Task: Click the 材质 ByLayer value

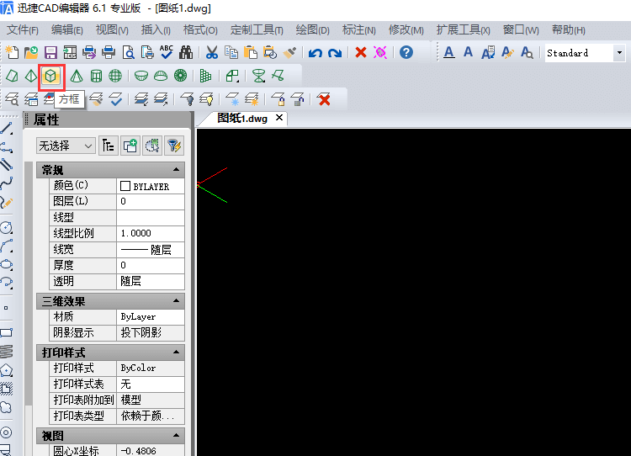Action: tap(151, 316)
